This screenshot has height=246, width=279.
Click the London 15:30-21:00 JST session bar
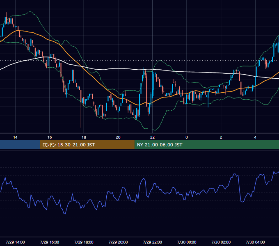[87, 145]
